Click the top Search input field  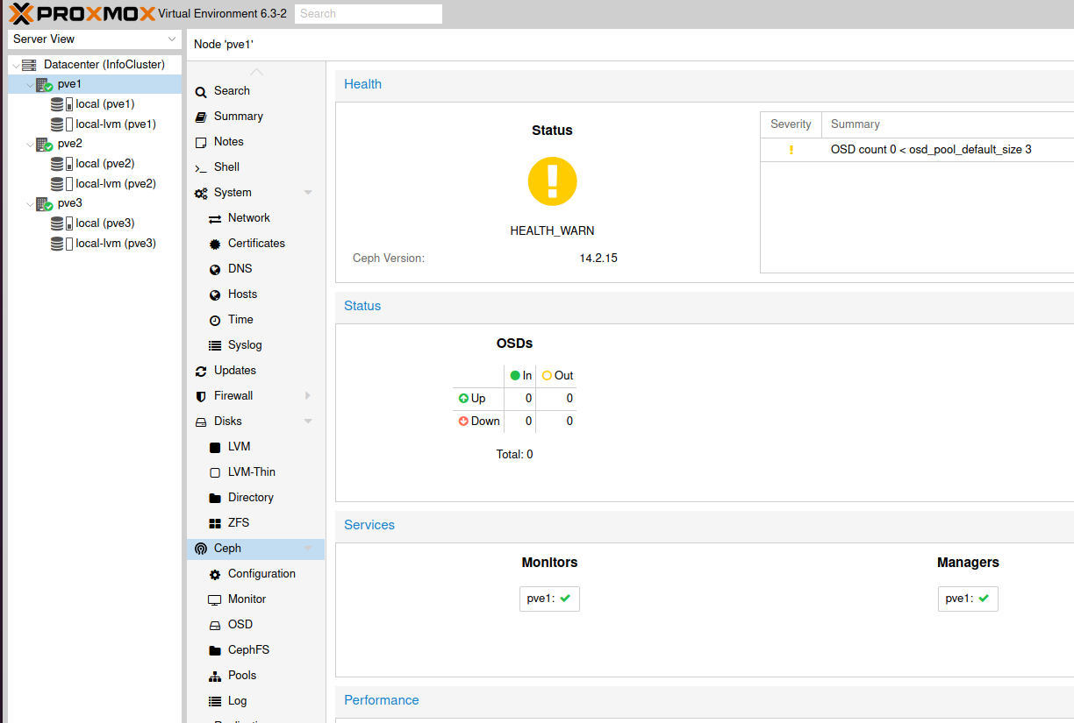(x=368, y=14)
